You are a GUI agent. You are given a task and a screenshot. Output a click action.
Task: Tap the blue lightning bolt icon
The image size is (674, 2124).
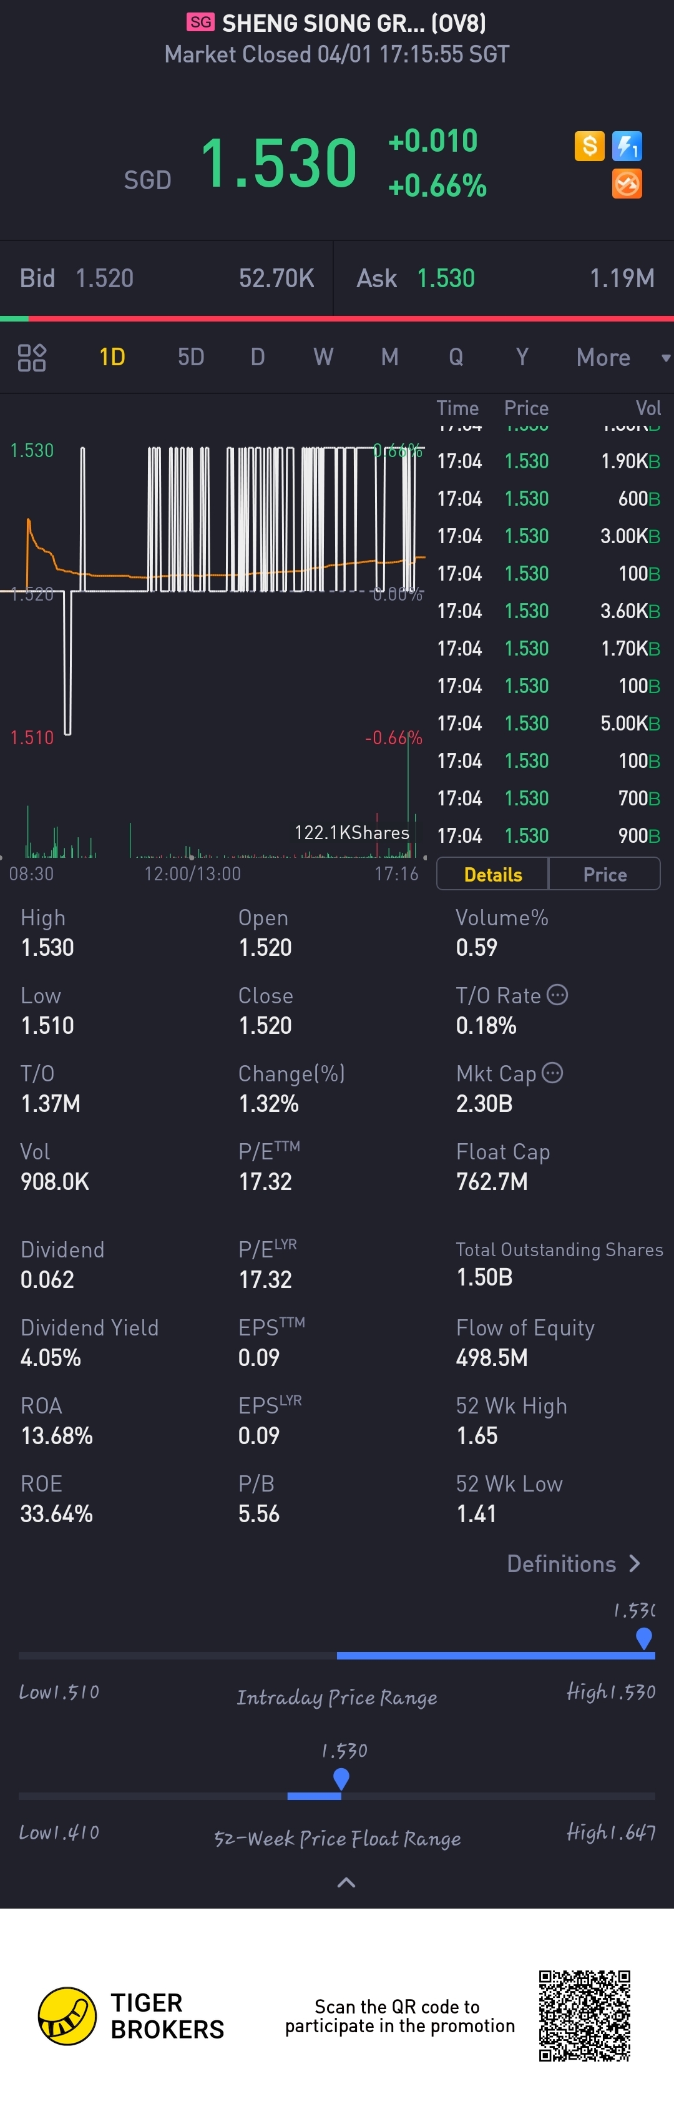[x=627, y=146]
